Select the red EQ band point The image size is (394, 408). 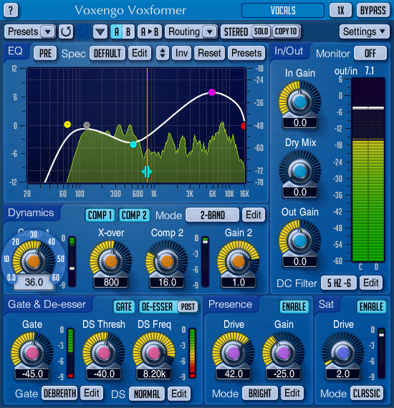click(x=244, y=126)
